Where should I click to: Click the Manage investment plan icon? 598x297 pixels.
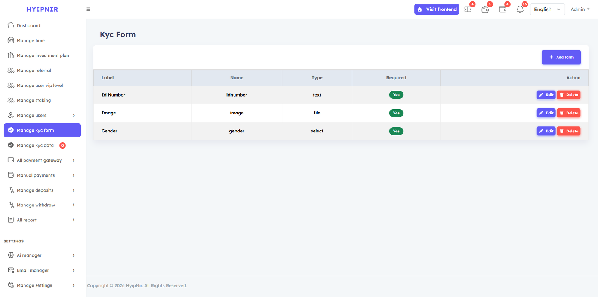(11, 55)
